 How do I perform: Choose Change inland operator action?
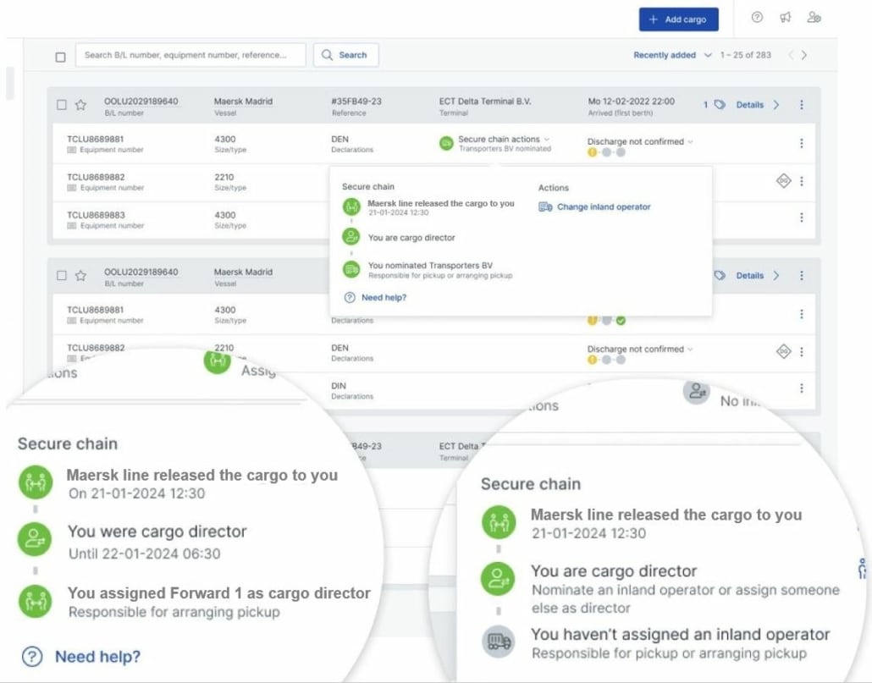click(x=603, y=207)
